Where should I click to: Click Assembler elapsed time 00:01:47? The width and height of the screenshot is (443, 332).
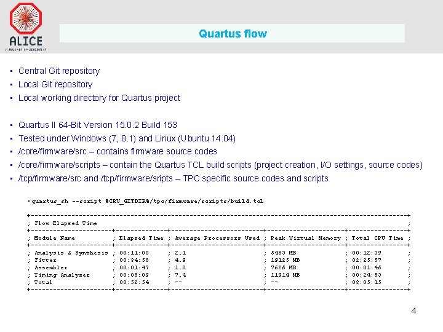coord(134,267)
